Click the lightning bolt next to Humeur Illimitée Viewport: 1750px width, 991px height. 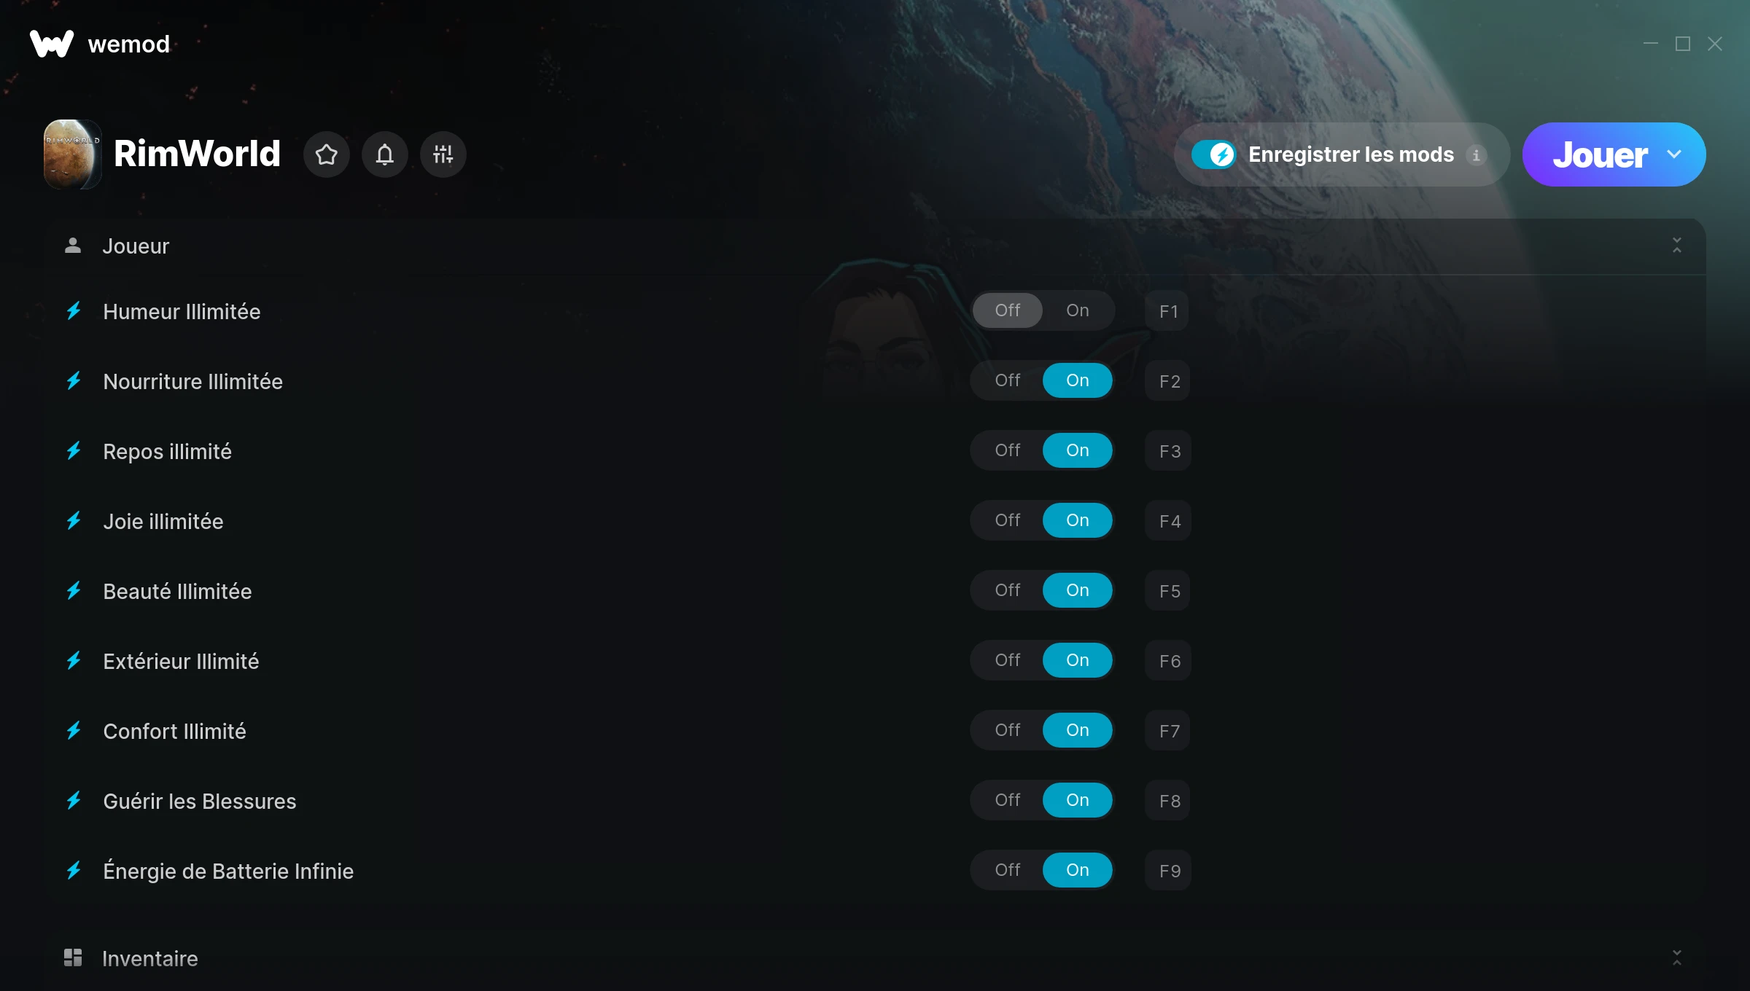74,311
